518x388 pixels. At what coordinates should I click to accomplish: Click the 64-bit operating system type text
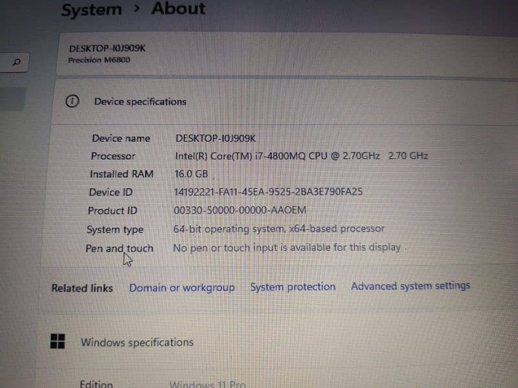(x=279, y=229)
